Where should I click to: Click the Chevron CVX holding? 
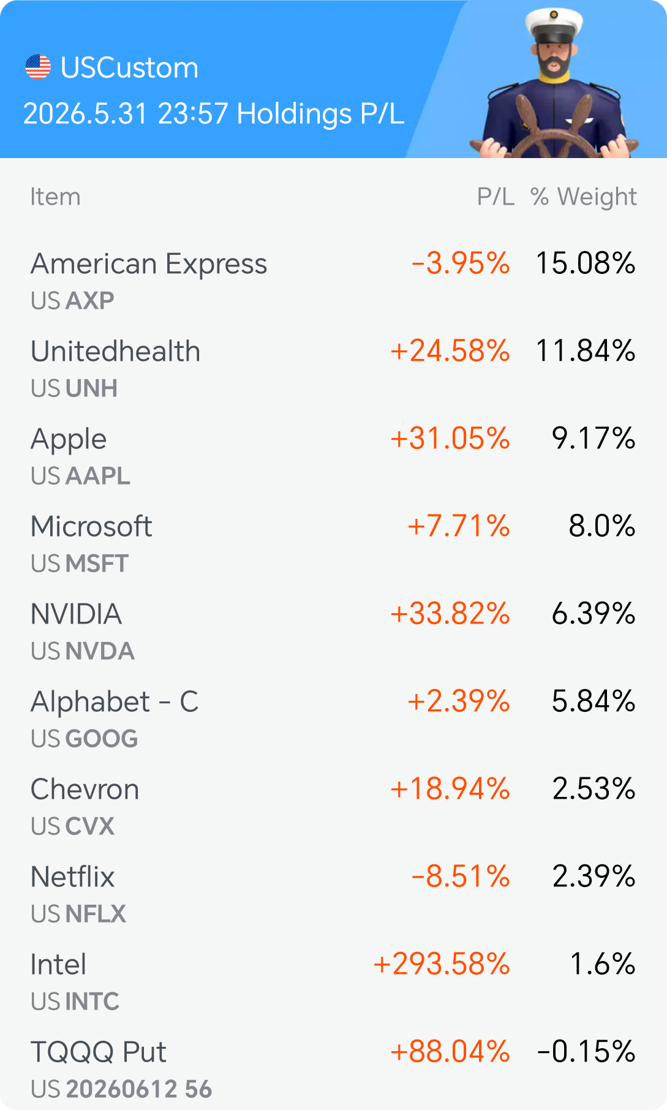[x=333, y=807]
